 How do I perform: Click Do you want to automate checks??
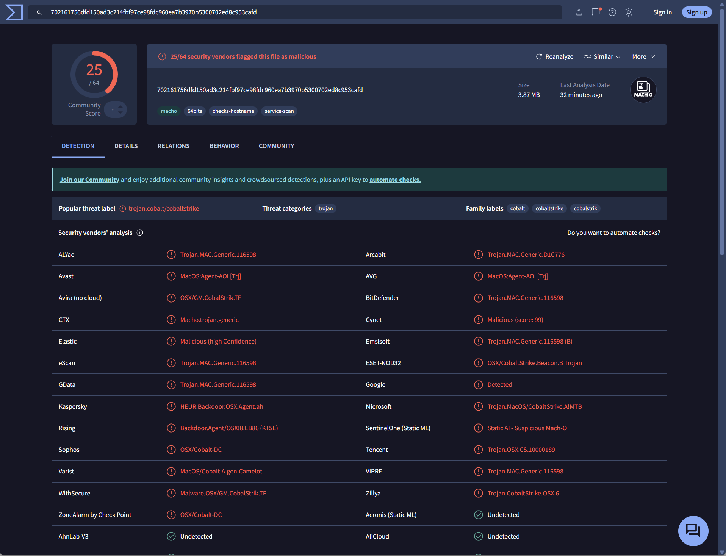tap(613, 233)
